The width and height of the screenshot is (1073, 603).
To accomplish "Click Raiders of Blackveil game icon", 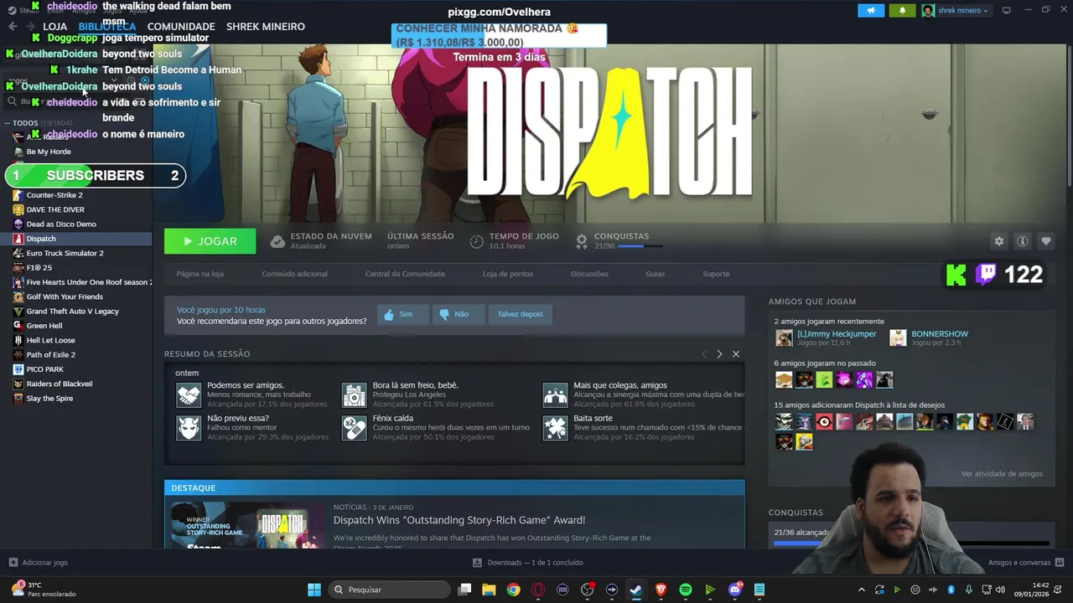I will 18,384.
